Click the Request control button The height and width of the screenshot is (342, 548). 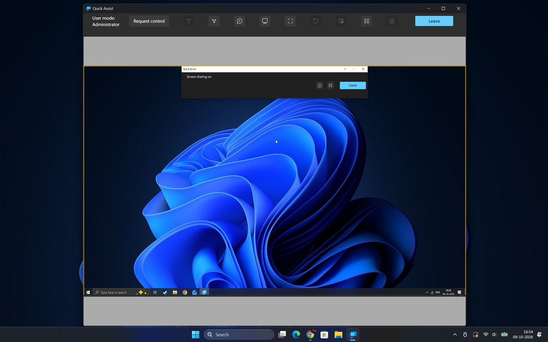(x=149, y=21)
